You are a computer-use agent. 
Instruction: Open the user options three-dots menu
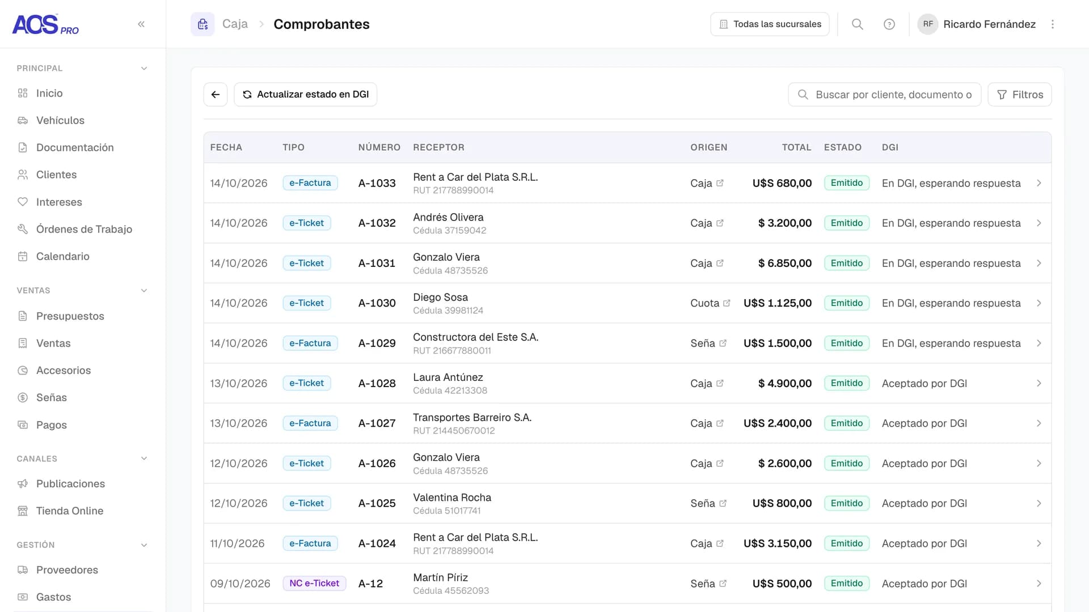[x=1052, y=24]
